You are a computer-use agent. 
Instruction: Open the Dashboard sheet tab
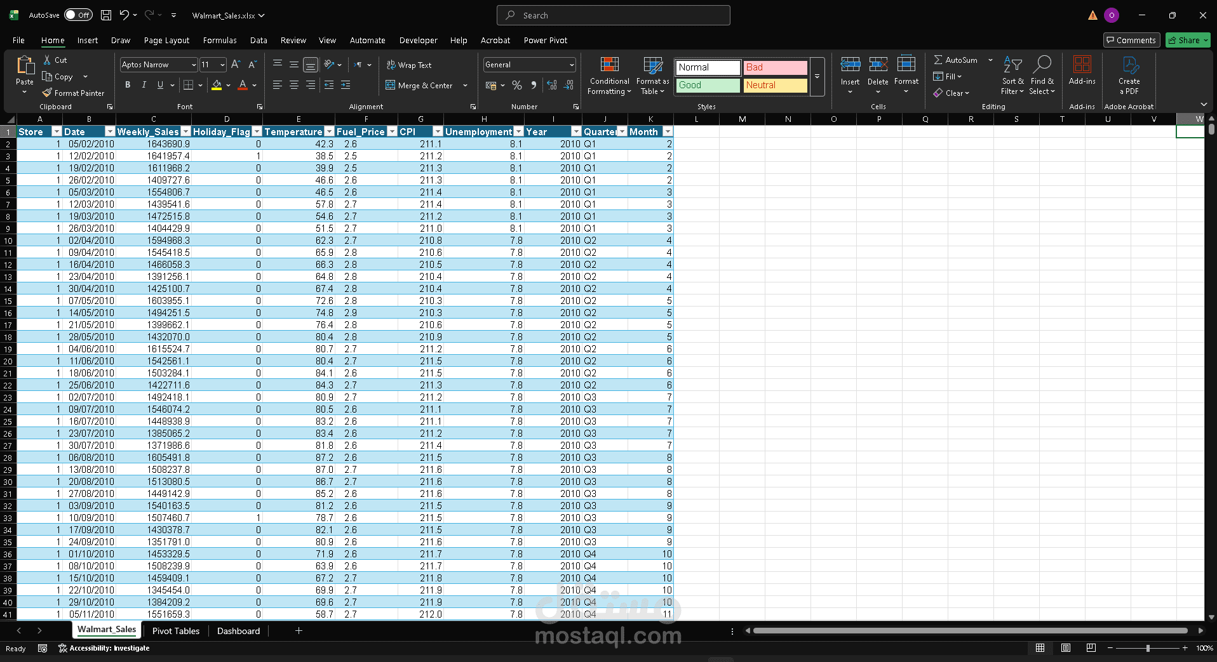[239, 631]
